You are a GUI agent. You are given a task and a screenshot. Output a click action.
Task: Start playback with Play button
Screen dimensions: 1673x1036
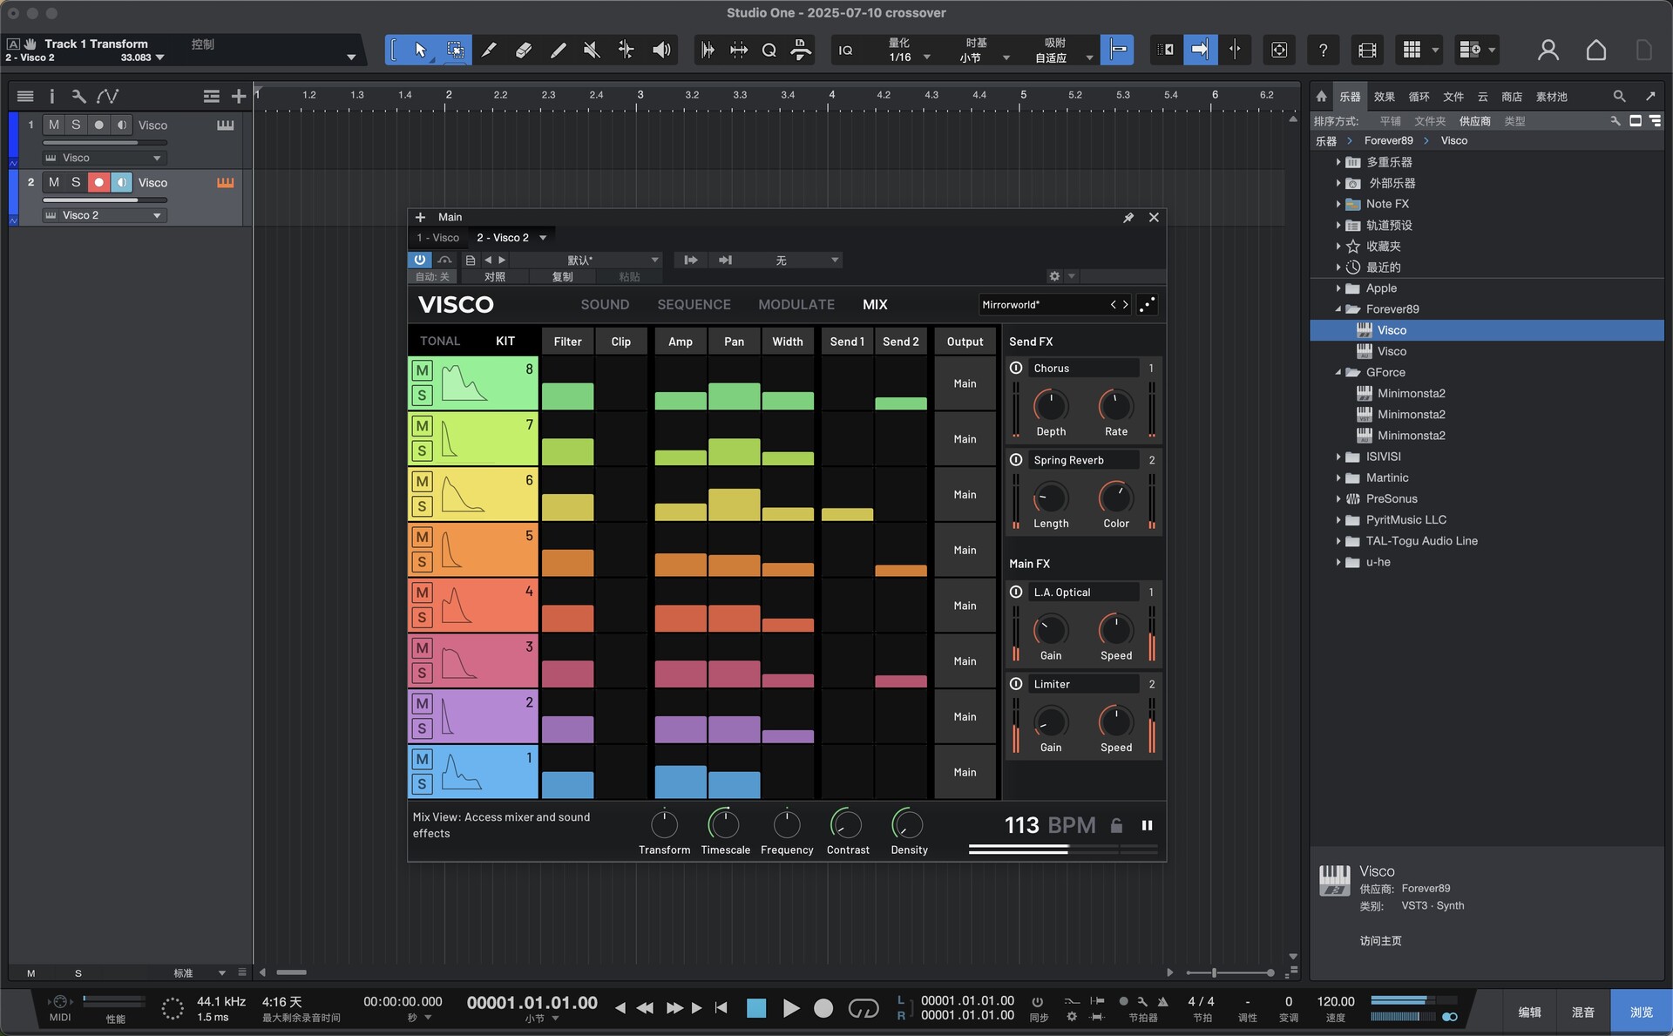(790, 1008)
